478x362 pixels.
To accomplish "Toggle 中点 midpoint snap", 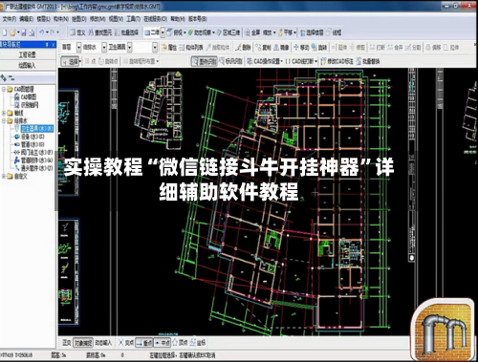I will click(163, 343).
